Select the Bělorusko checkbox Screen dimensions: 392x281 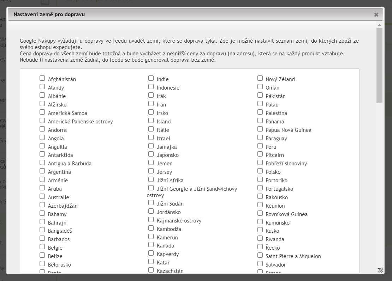(42, 264)
